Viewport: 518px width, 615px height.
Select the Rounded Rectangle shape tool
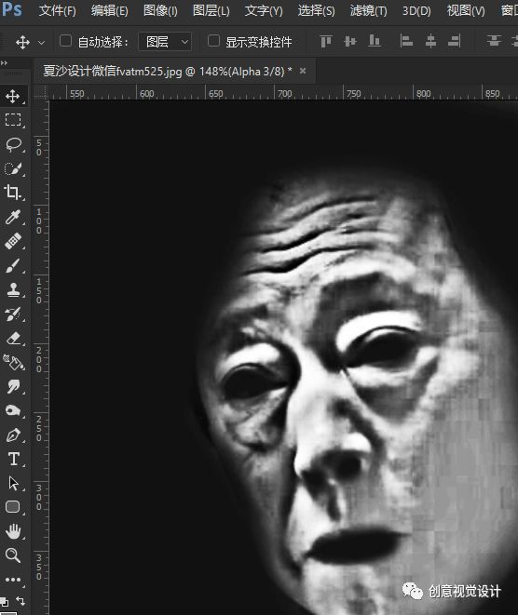point(13,507)
